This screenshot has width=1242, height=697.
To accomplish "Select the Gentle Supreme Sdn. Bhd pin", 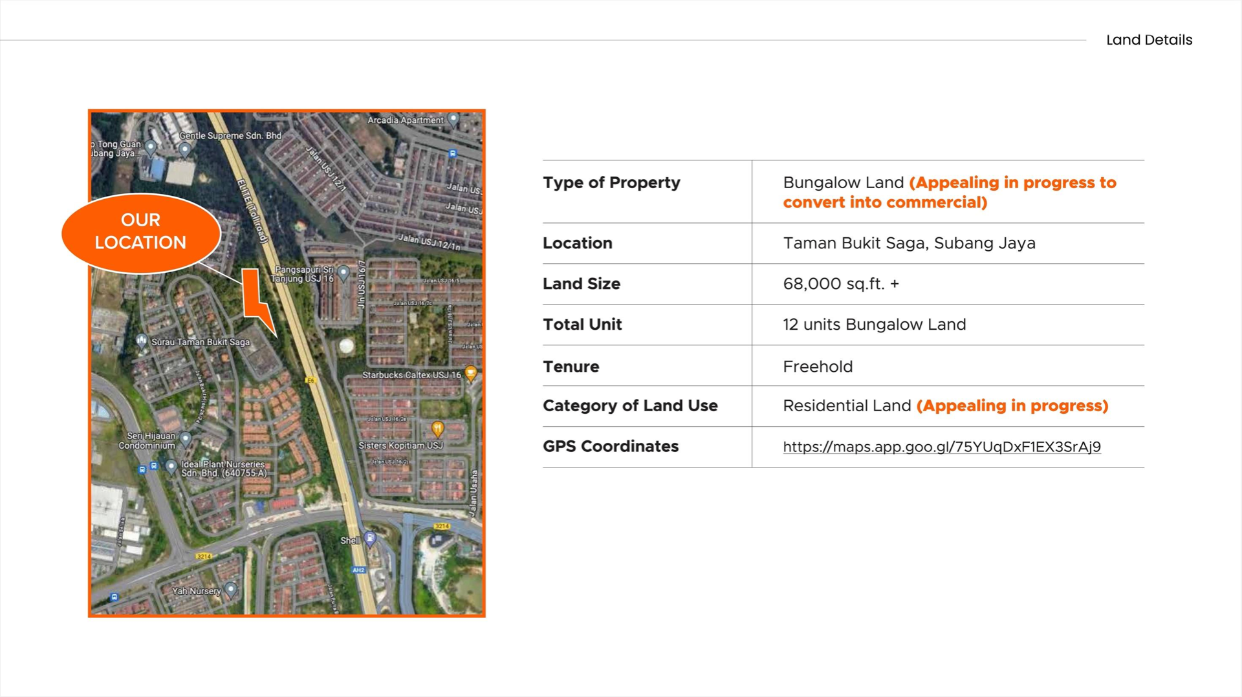I will click(x=185, y=149).
